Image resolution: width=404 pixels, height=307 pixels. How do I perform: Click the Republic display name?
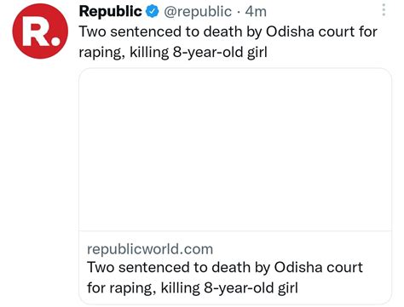click(x=110, y=12)
